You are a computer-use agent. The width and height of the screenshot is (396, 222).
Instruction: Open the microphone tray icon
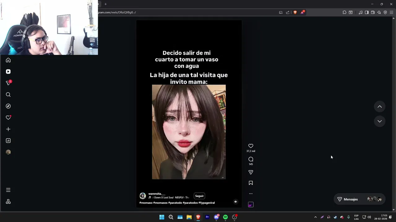[348, 217]
